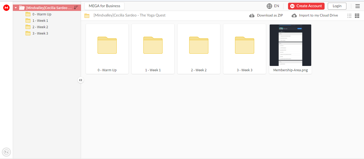Image resolution: width=364 pixels, height=159 pixels.
Task: Collapse the root folder tree arrow
Action: [x=16, y=8]
